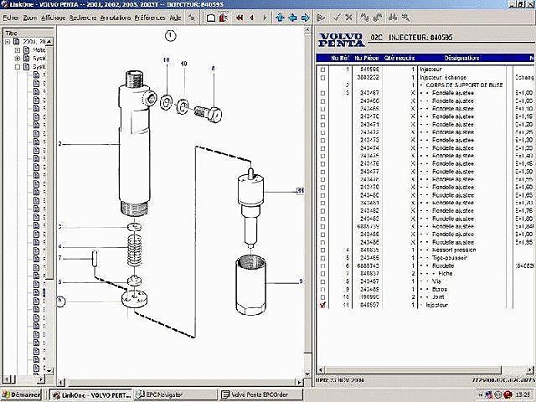Image resolution: width=536 pixels, height=402 pixels.
Task: Tick checkbox for Joint row
Action: click(x=322, y=297)
